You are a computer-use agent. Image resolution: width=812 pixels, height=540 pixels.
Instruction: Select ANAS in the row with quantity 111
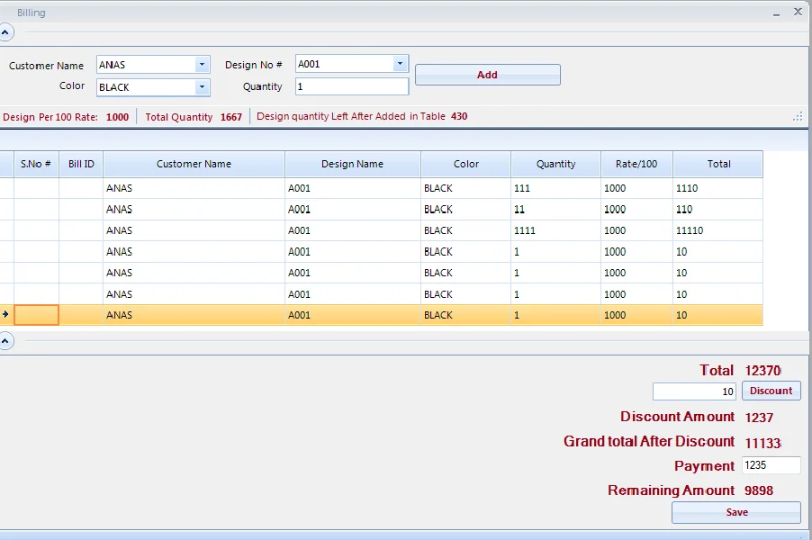click(x=194, y=188)
